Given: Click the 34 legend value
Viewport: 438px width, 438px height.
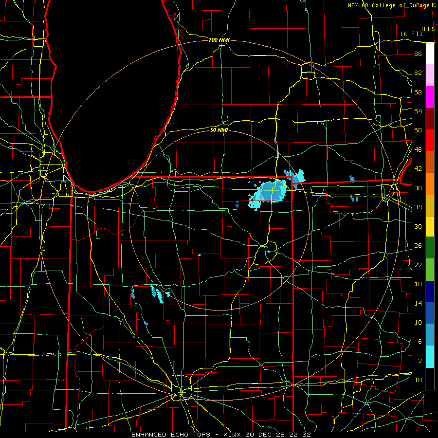Looking at the screenshot, I should click(418, 207).
